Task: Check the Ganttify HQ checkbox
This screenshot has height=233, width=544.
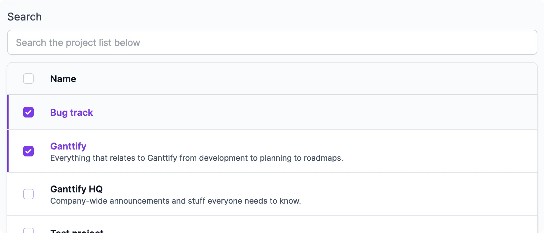Action: [x=28, y=194]
